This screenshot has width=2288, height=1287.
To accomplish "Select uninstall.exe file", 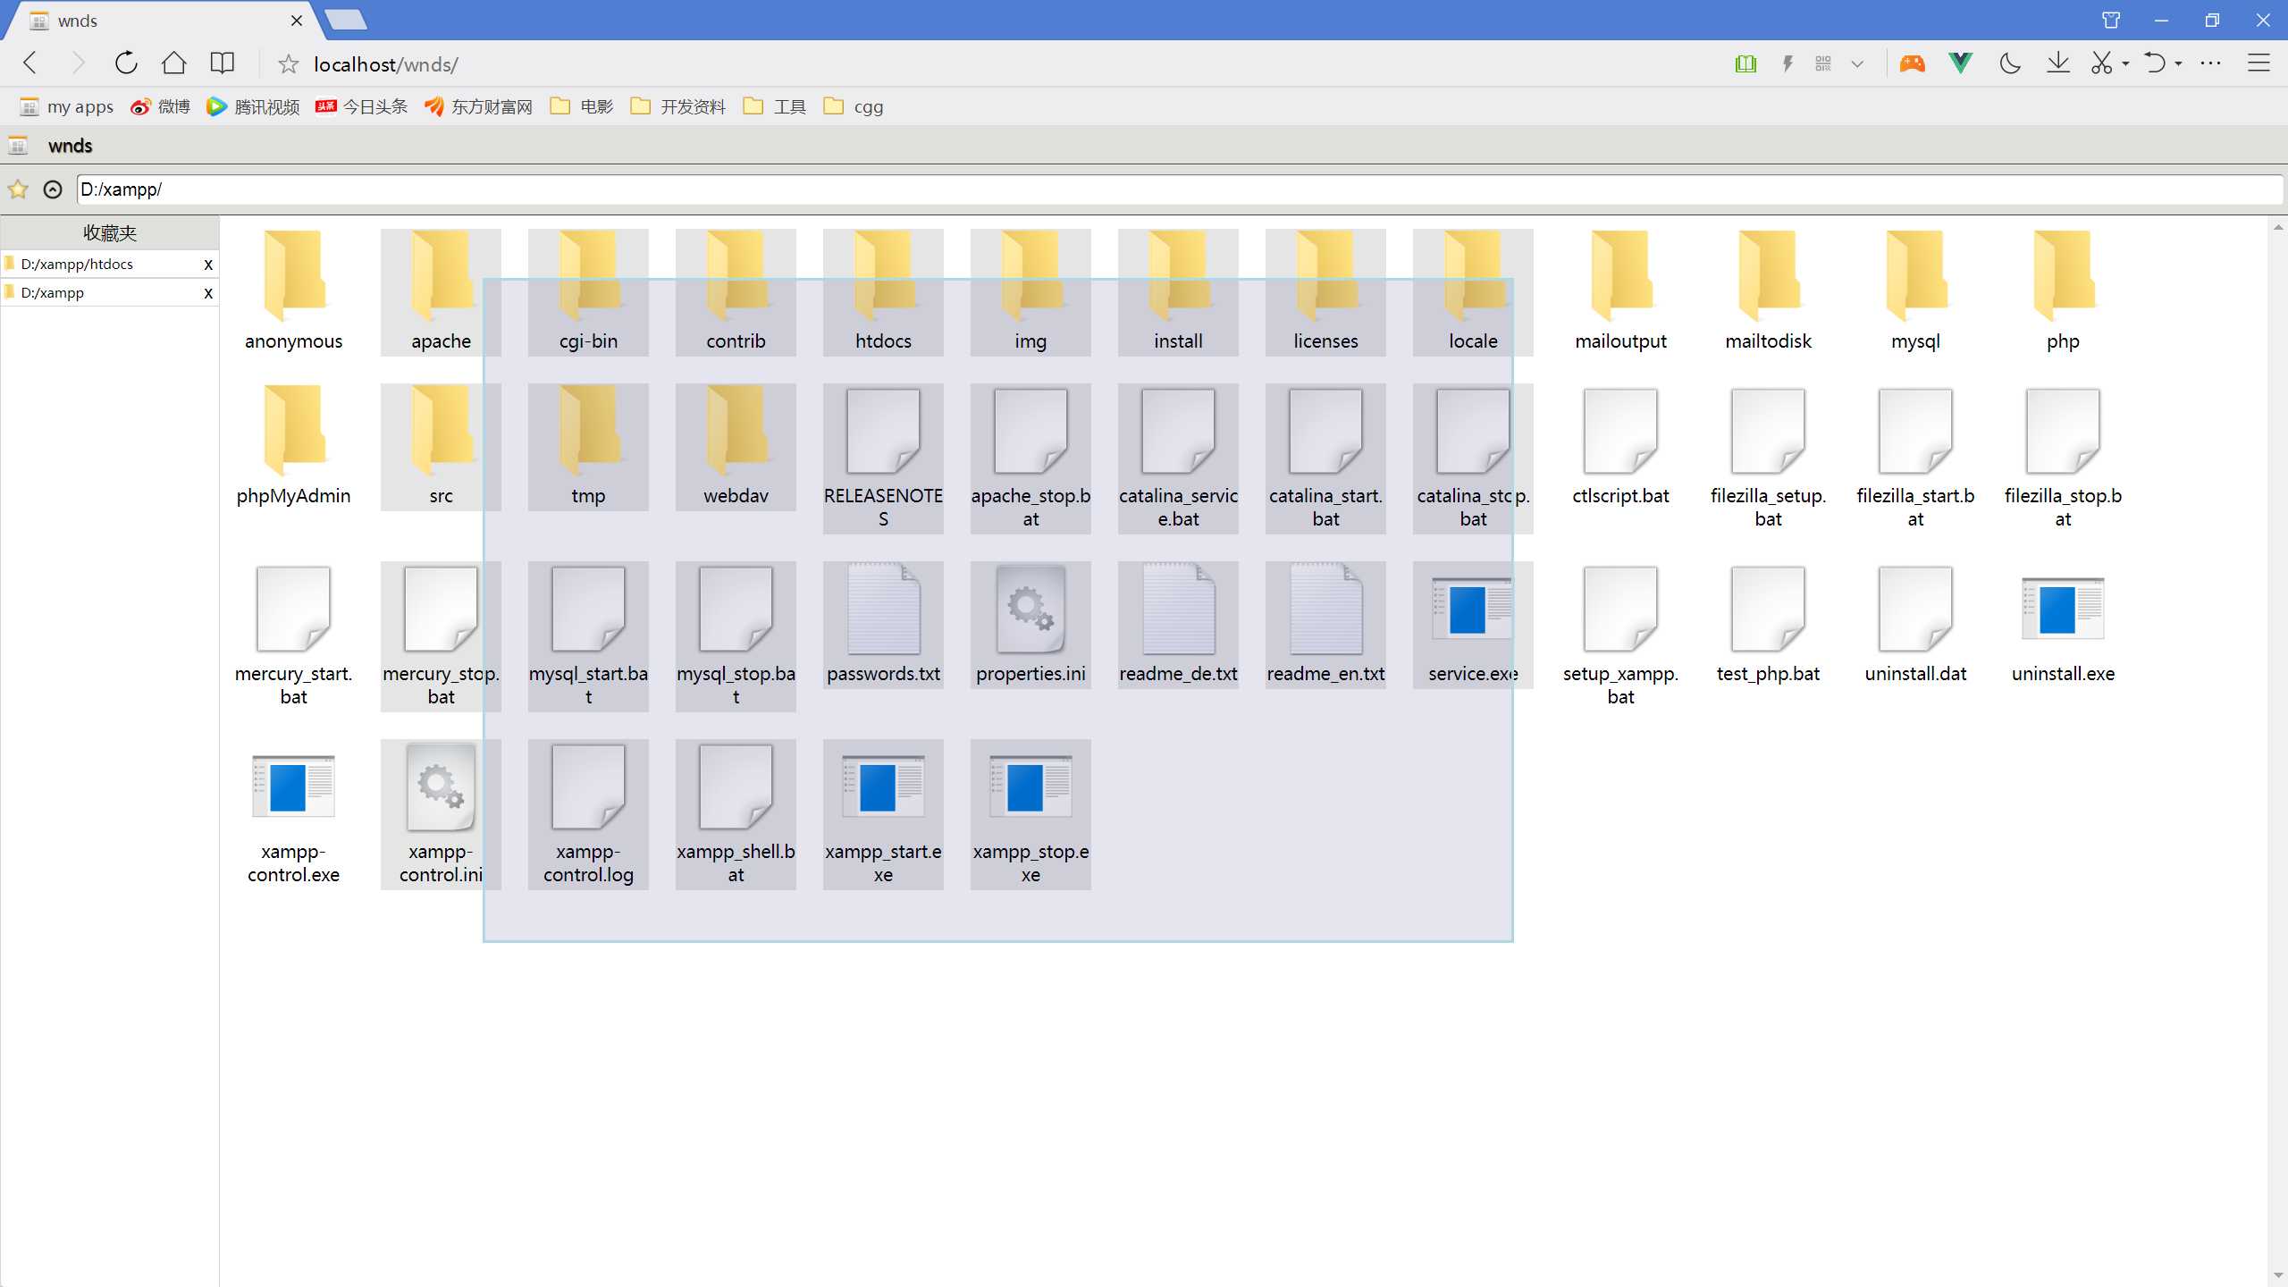I will 2063,625.
